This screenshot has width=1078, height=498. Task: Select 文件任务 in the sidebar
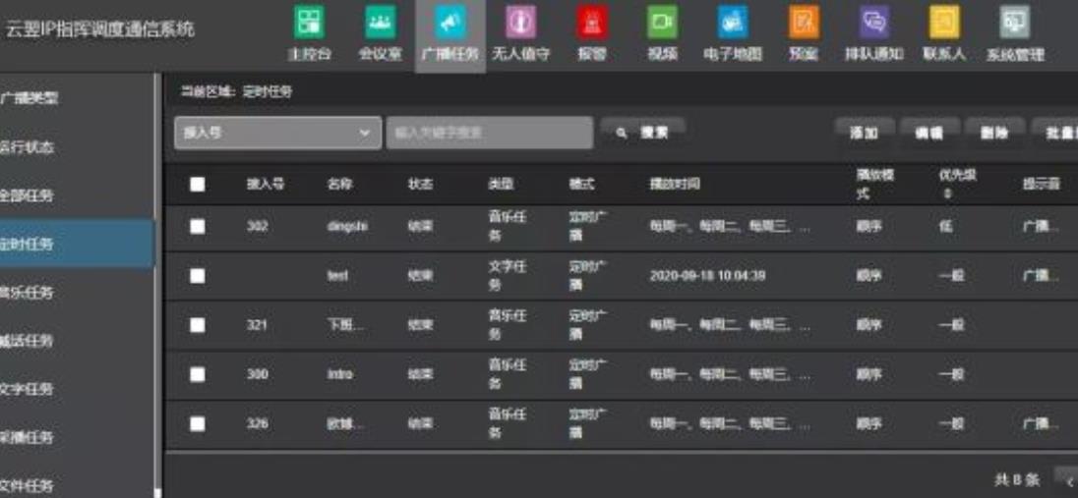tap(28, 485)
